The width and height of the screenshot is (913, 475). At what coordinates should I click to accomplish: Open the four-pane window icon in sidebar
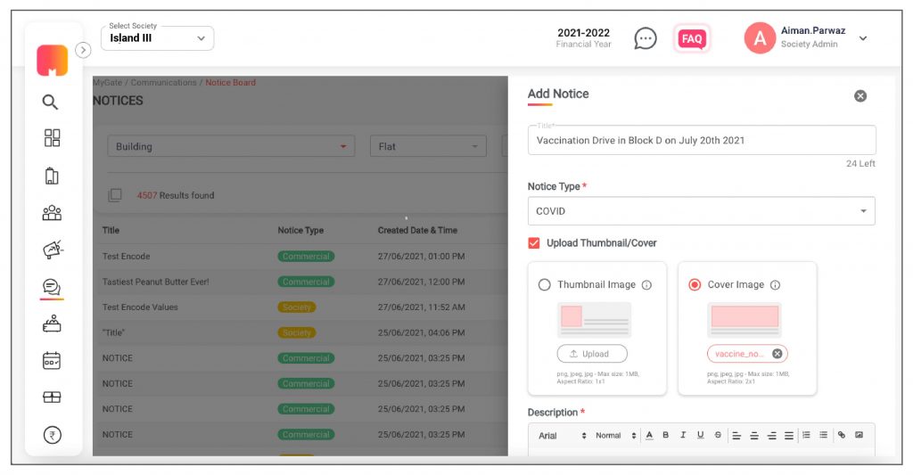pos(52,397)
